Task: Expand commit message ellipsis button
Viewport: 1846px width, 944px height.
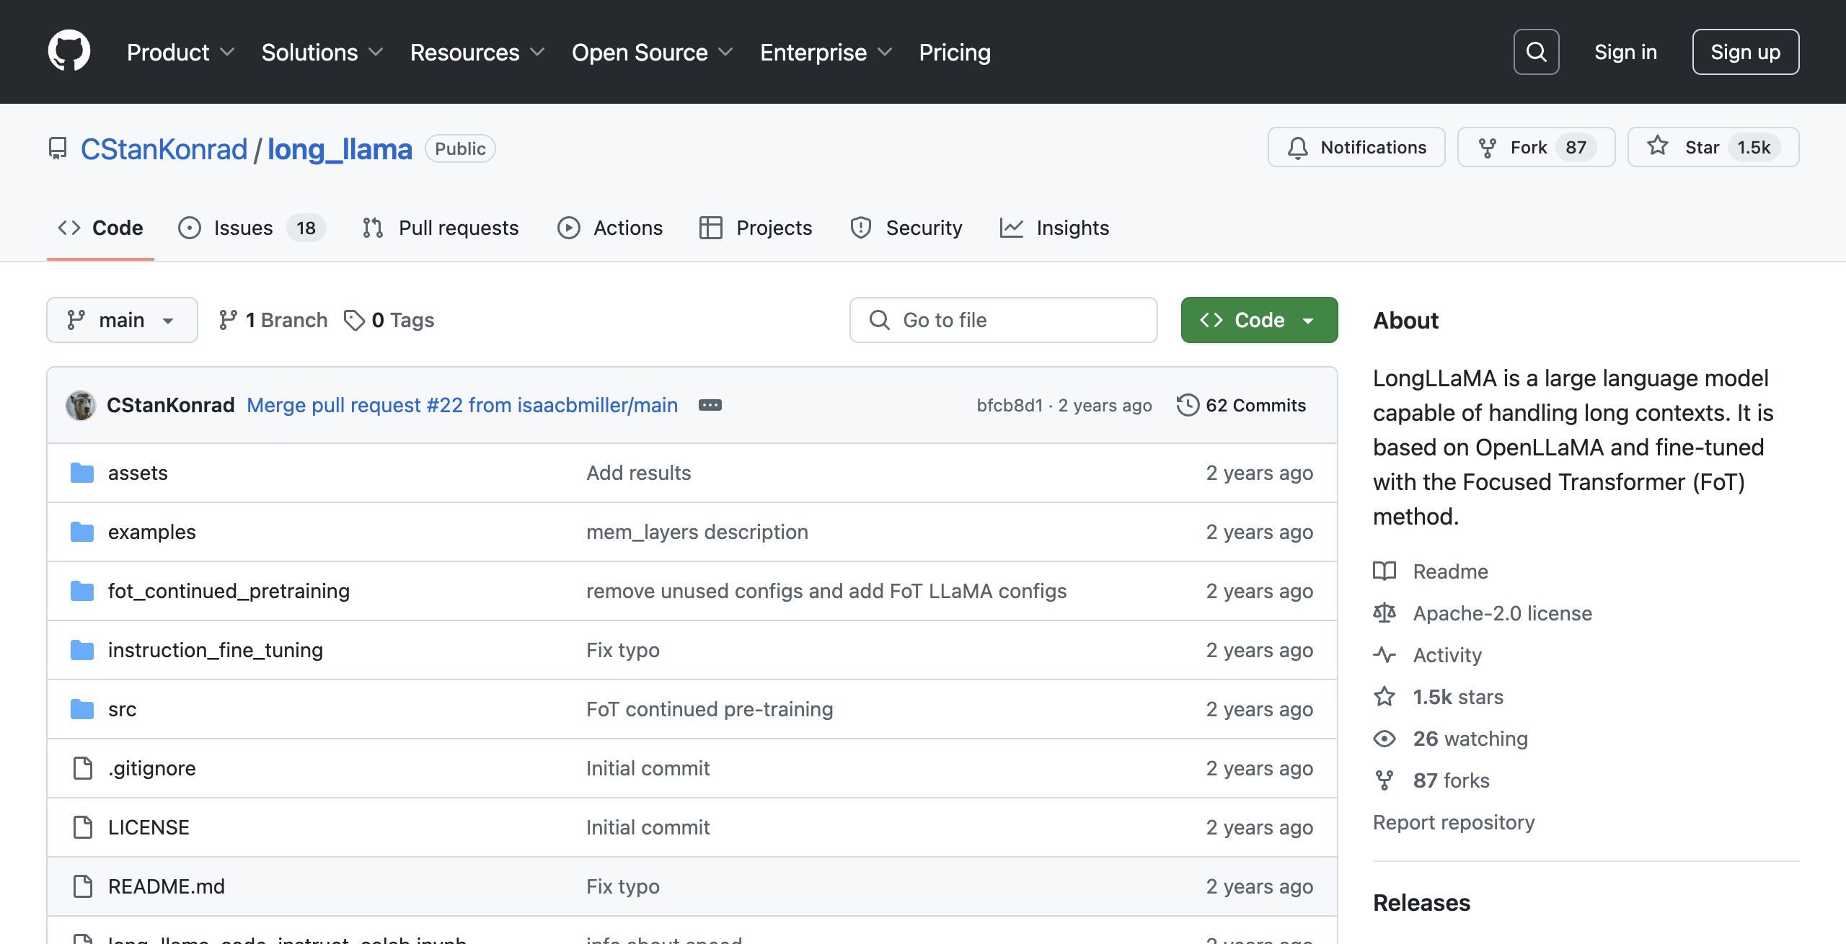Action: (710, 405)
